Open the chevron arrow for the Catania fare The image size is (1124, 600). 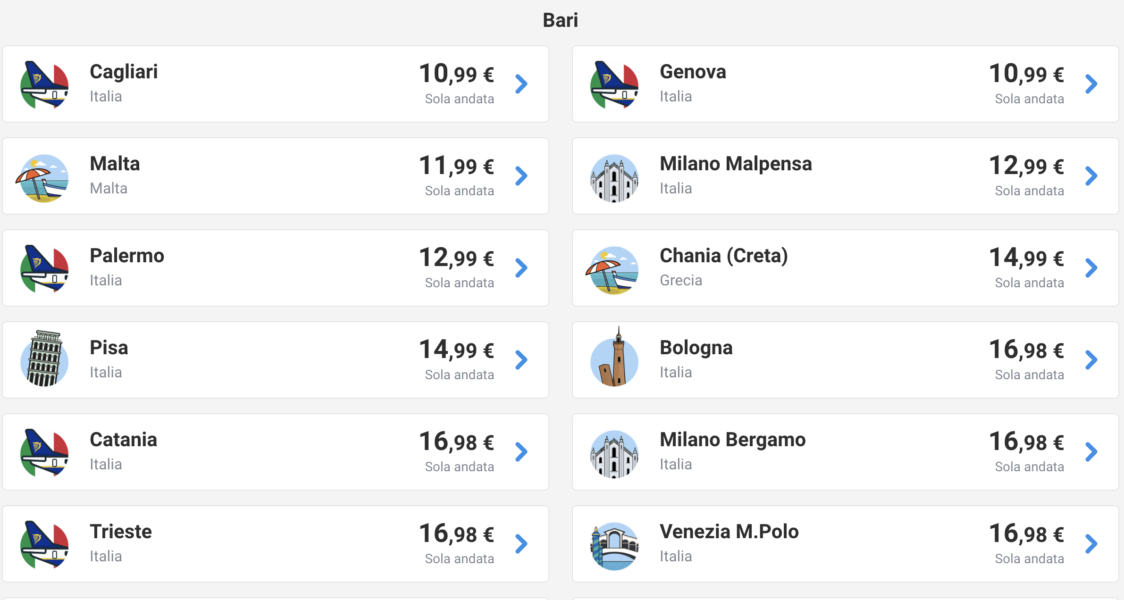[x=521, y=452]
